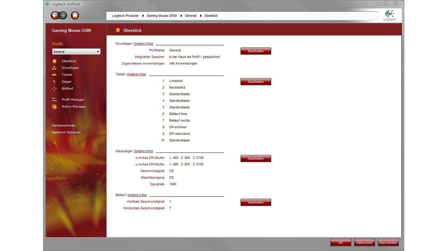Click the Profil-Manager icon
This screenshot has width=447, height=251.
54,100
